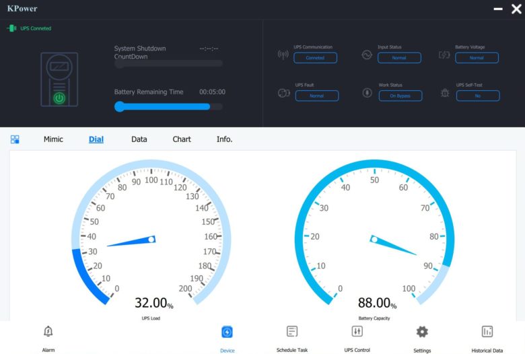The width and height of the screenshot is (525, 354).
Task: Open the Settings gear icon
Action: point(422,332)
